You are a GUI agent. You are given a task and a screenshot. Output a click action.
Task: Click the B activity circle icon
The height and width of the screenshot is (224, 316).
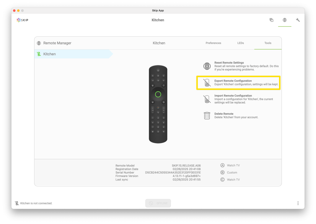pyautogui.click(x=222, y=173)
